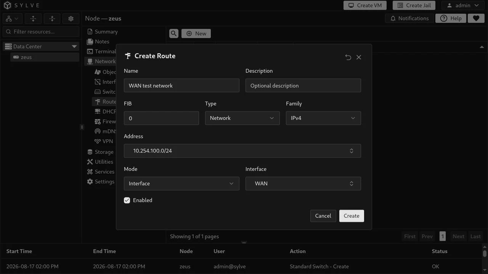Open Notifications panel

coord(409,18)
